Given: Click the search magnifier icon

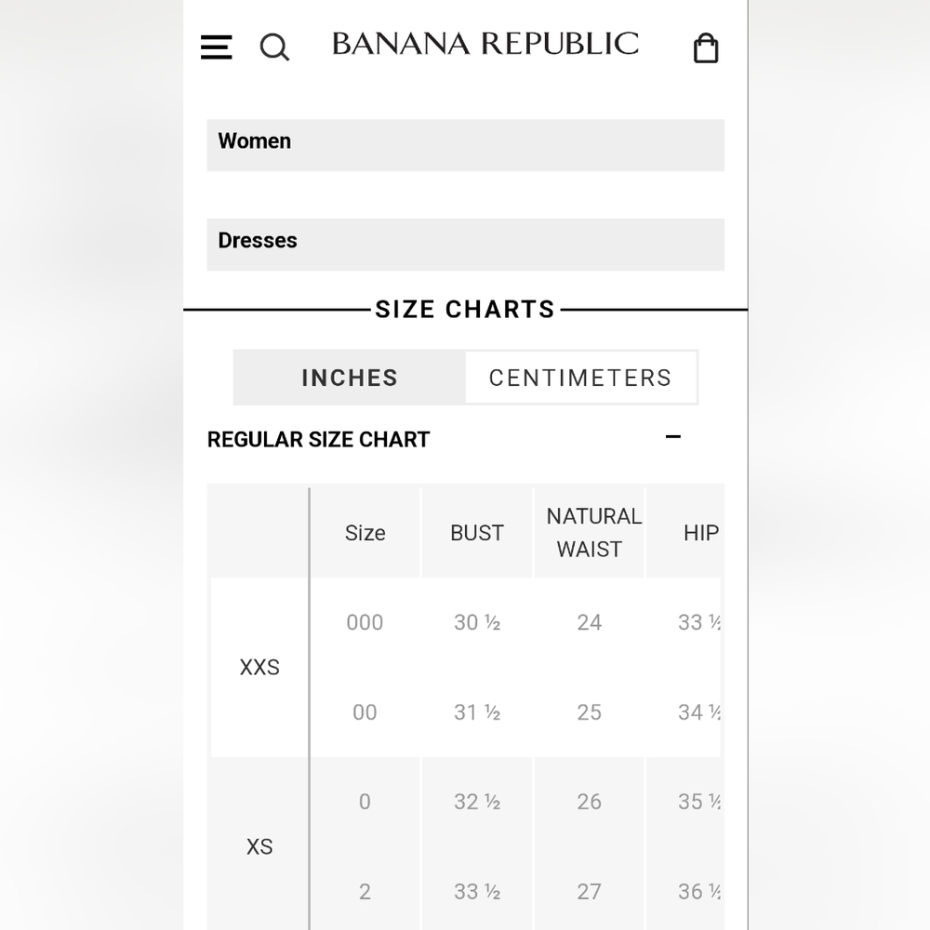Looking at the screenshot, I should tap(274, 46).
